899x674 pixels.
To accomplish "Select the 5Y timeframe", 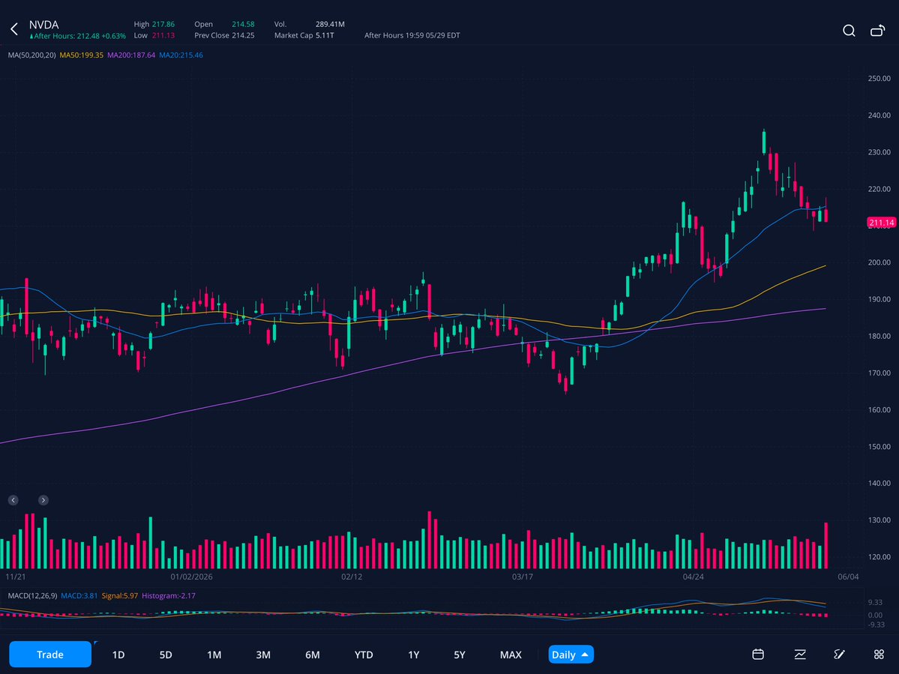I will coord(459,655).
